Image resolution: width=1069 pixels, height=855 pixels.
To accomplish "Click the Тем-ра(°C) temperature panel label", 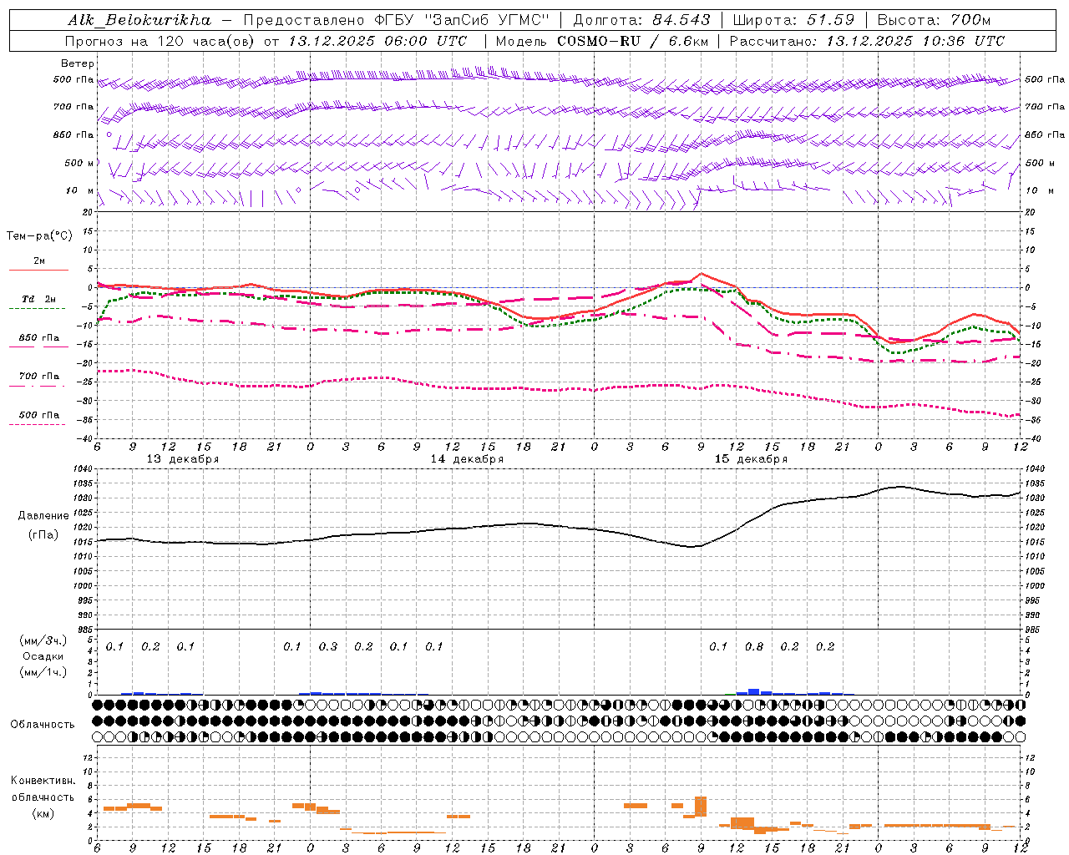I will (39, 236).
